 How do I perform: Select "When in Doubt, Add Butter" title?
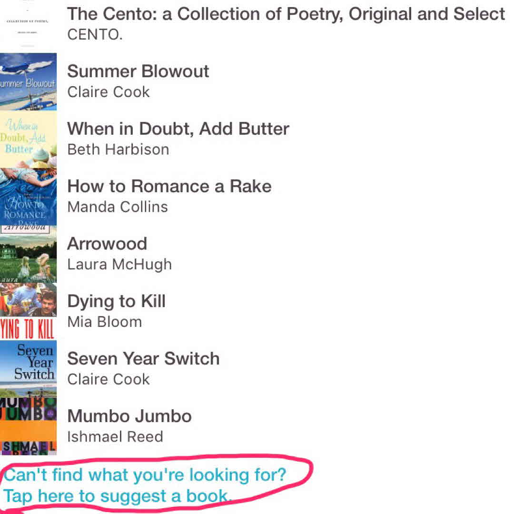178,129
